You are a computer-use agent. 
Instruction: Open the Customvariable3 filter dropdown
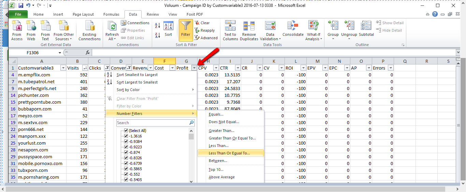(x=63, y=68)
